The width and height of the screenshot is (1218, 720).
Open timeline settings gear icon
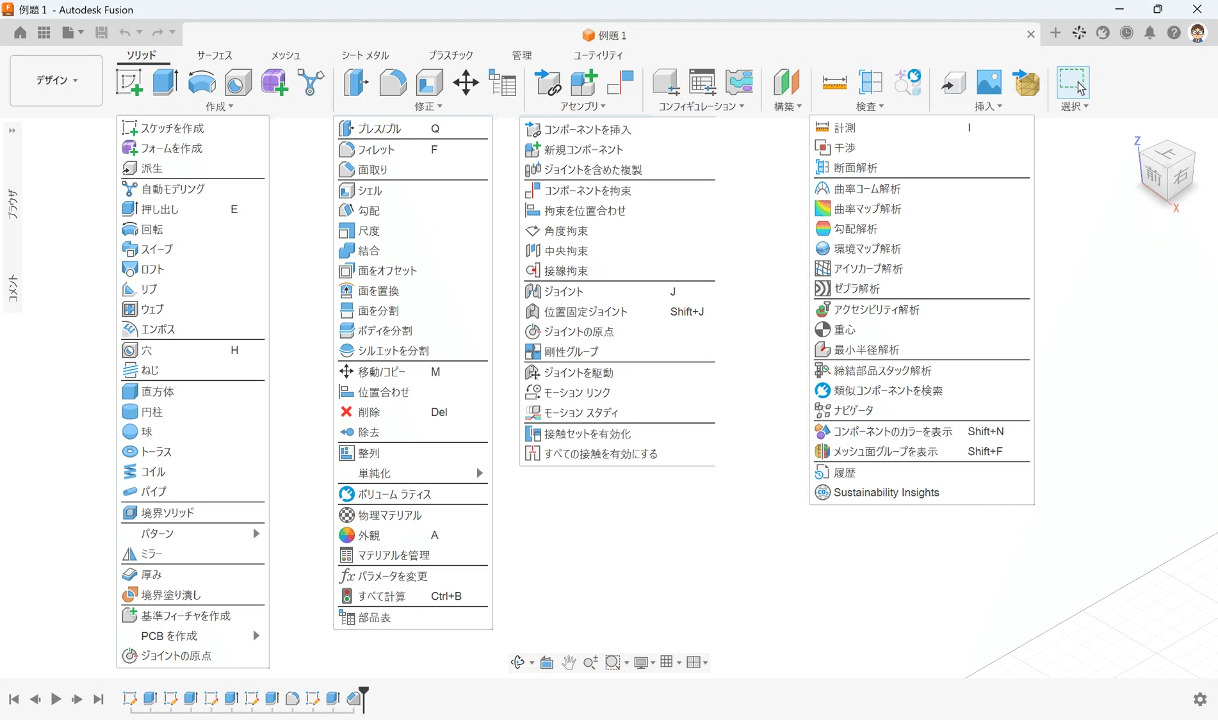click(1200, 700)
